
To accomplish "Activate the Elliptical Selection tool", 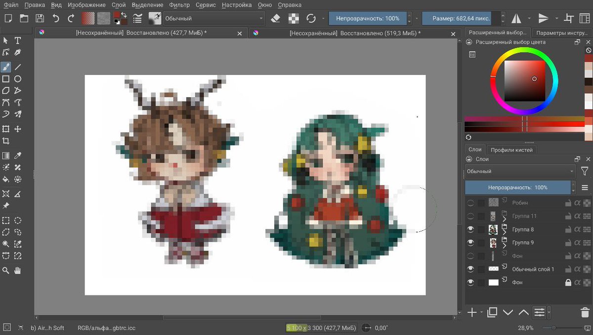I will pos(18,220).
